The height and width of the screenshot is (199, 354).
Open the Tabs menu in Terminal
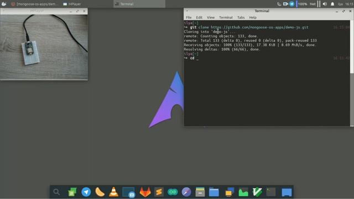tap(241, 17)
